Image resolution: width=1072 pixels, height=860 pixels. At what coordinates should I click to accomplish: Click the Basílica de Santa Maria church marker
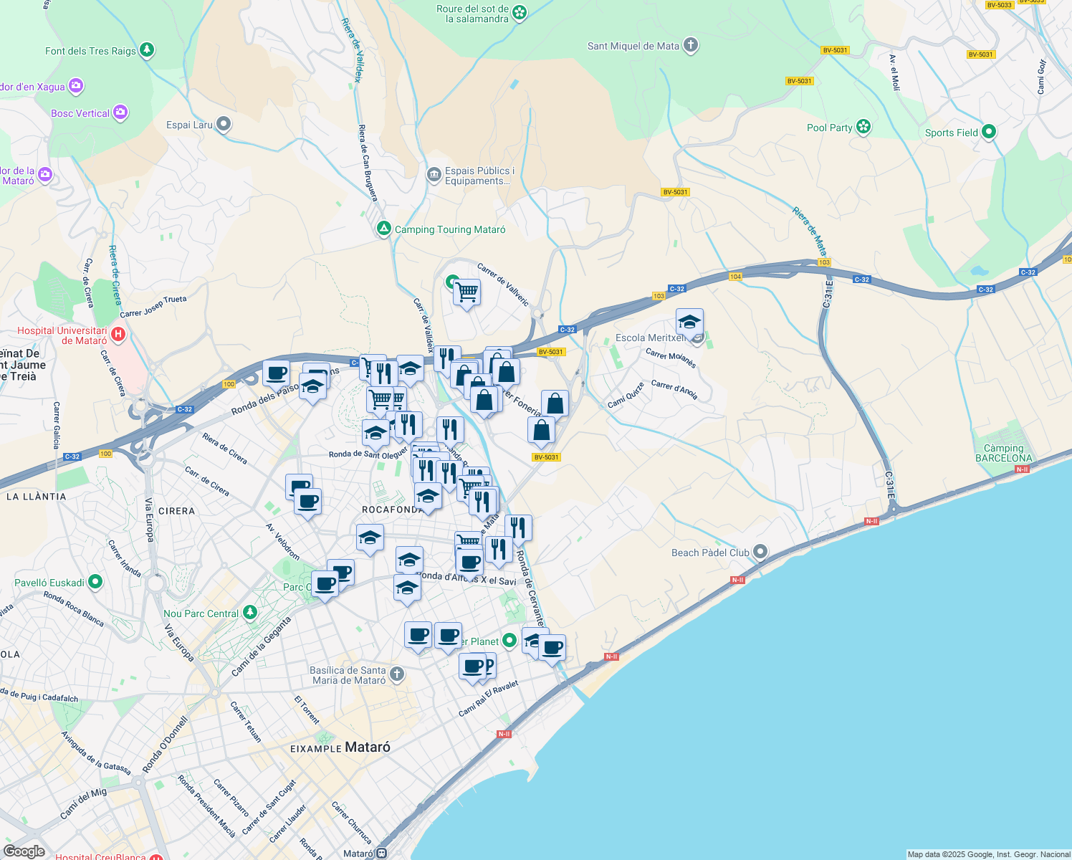pyautogui.click(x=396, y=674)
